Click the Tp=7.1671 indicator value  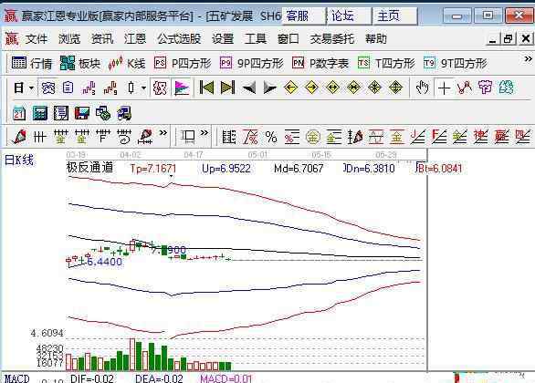pyautogui.click(x=153, y=169)
